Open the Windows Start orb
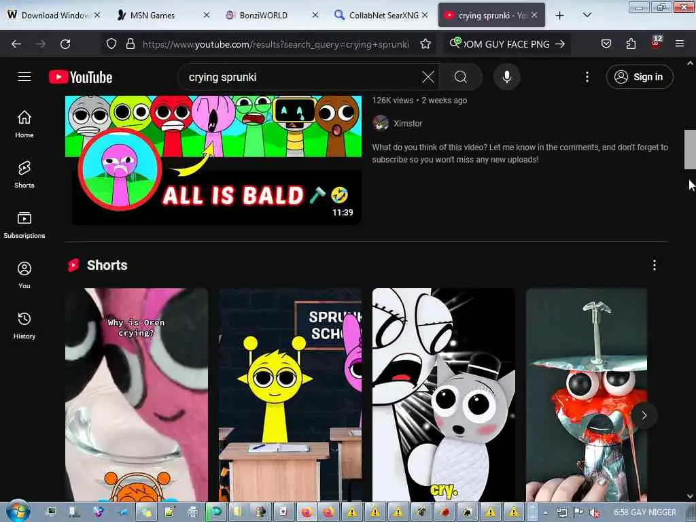Screen dimensions: 696x522 tap(18, 512)
